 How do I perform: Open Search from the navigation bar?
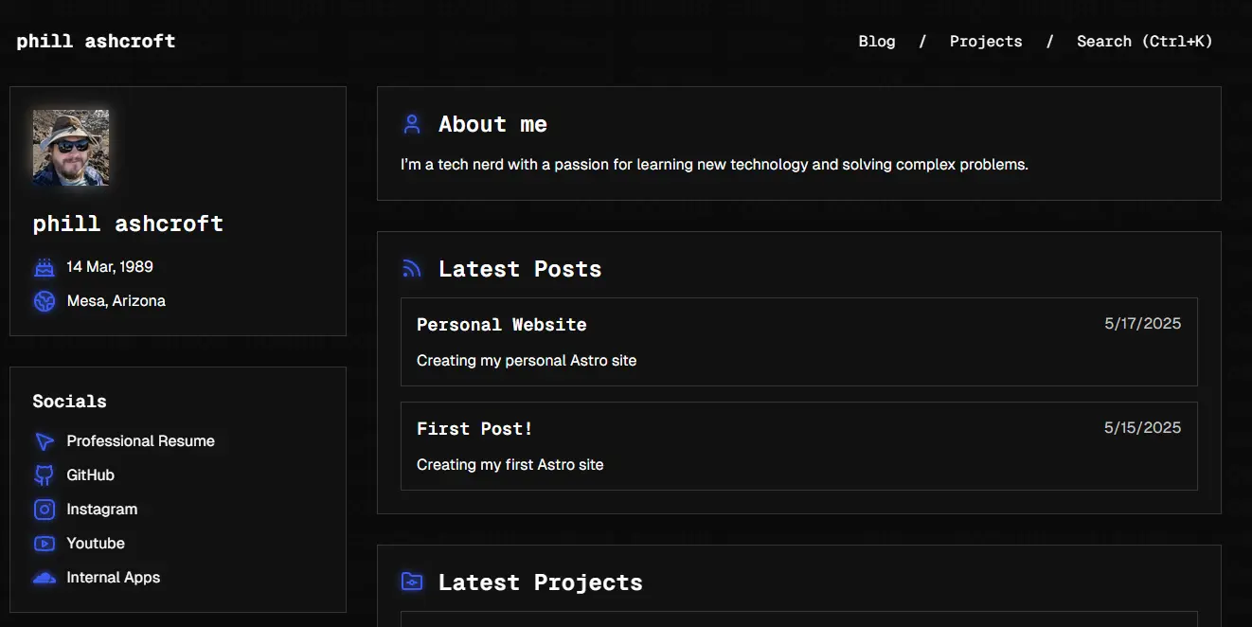click(1144, 41)
